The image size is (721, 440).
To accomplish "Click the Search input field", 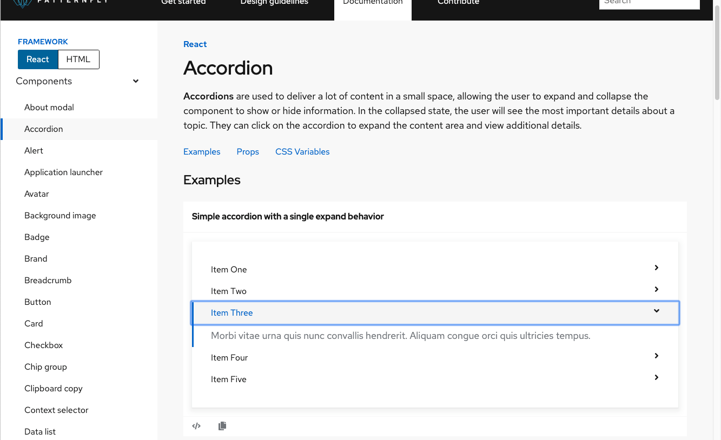I will pyautogui.click(x=650, y=3).
